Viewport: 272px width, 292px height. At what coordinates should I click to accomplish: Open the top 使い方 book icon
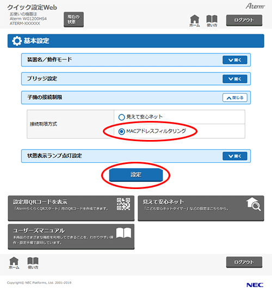[x=212, y=21]
